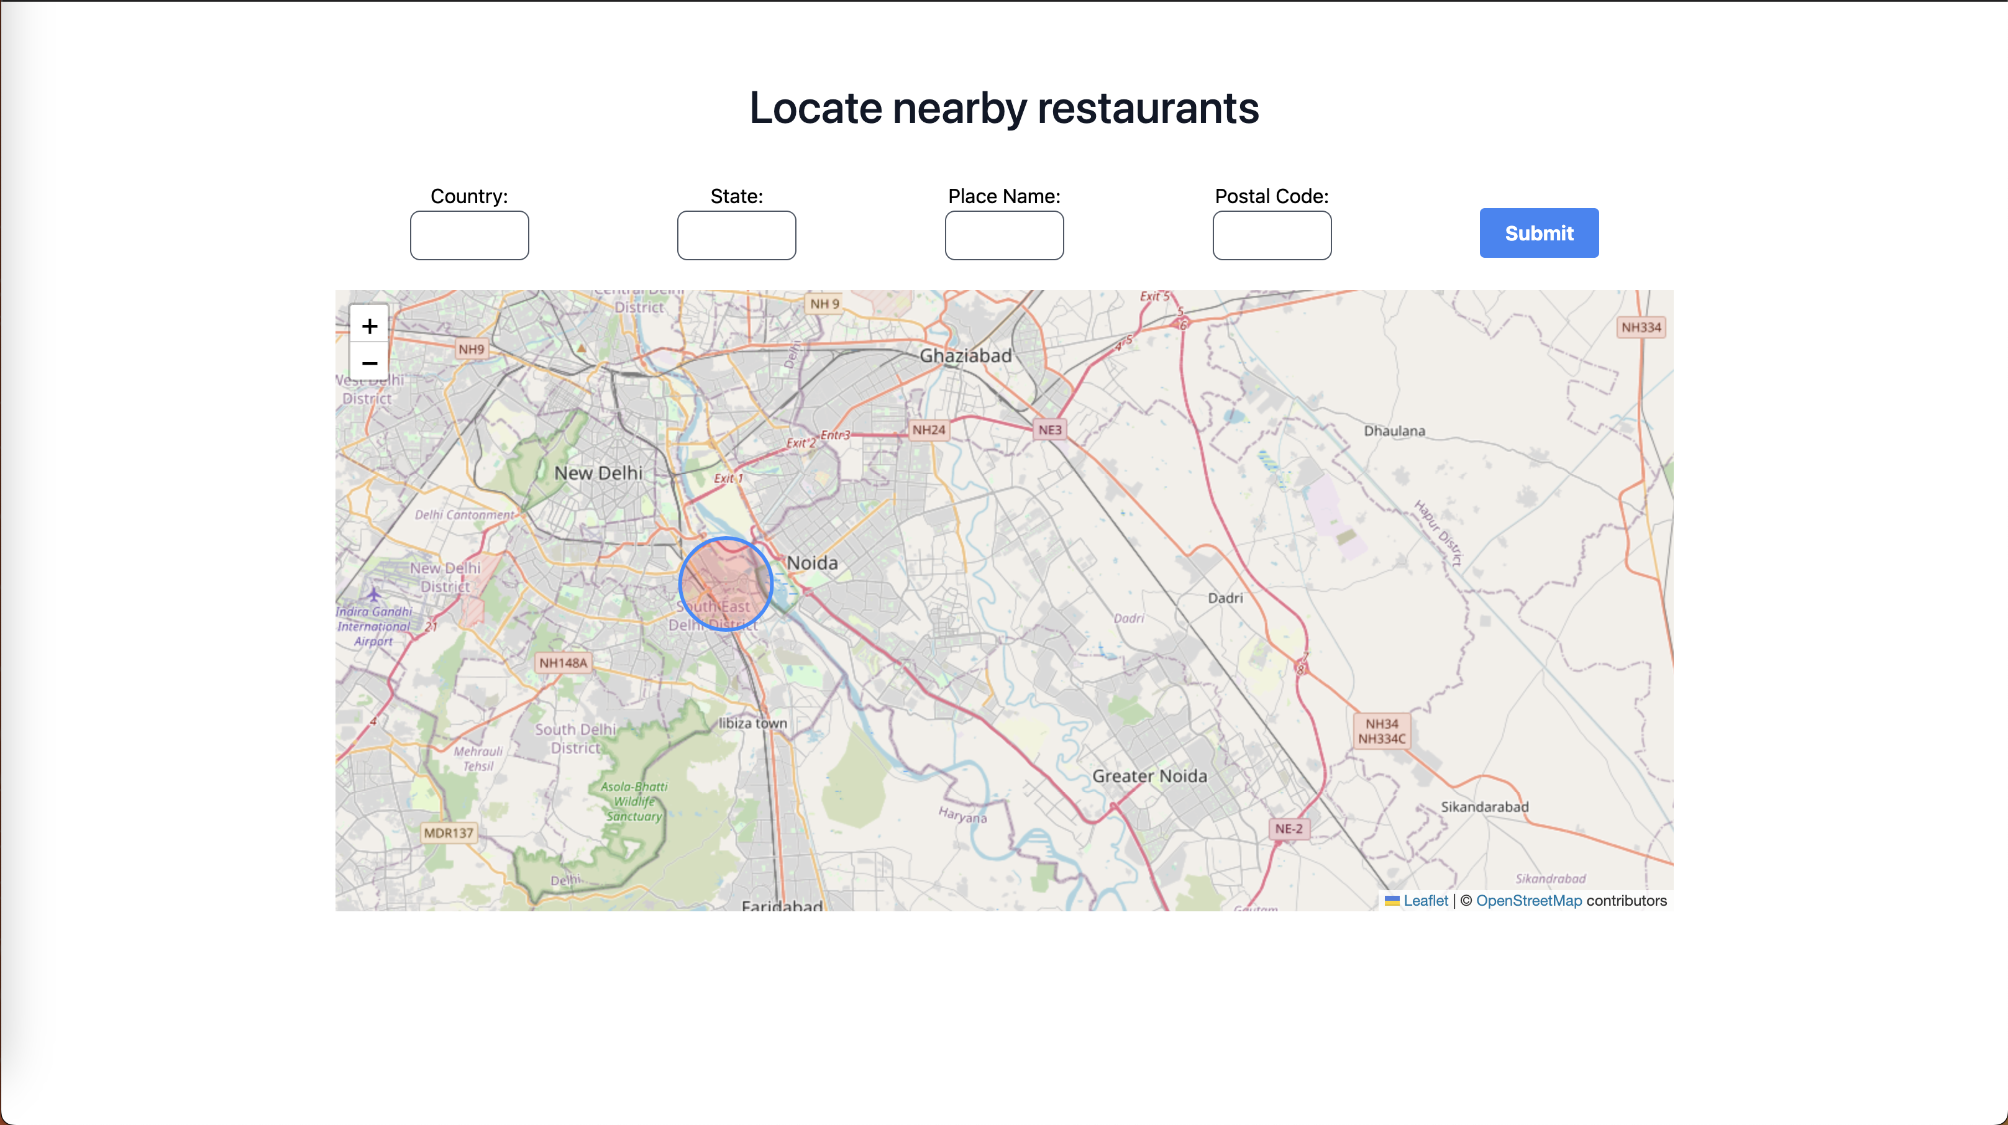Click the blue circle marker near Noida
This screenshot has width=2008, height=1125.
[726, 583]
